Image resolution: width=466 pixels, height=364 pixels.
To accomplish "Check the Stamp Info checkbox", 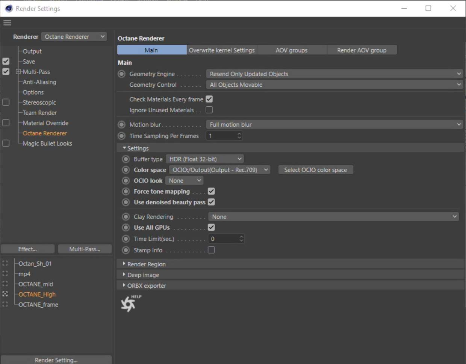I will [211, 250].
